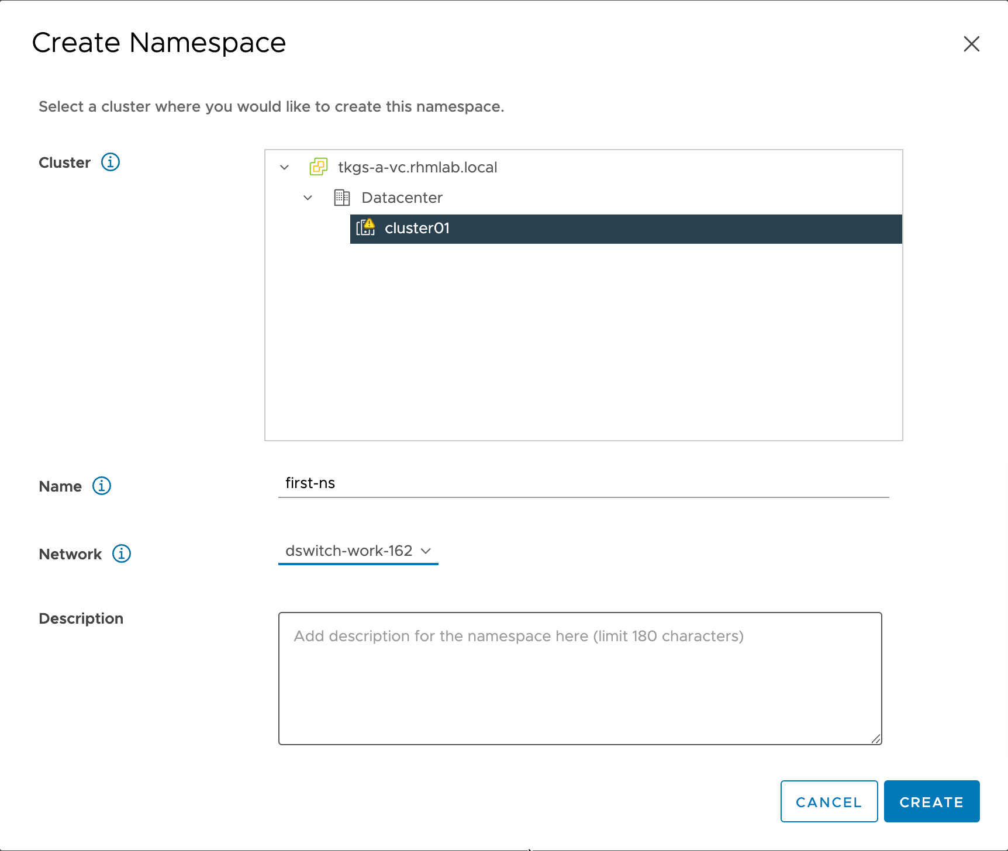Viewport: 1008px width, 851px height.
Task: Click the Cluster info icon
Action: point(111,162)
